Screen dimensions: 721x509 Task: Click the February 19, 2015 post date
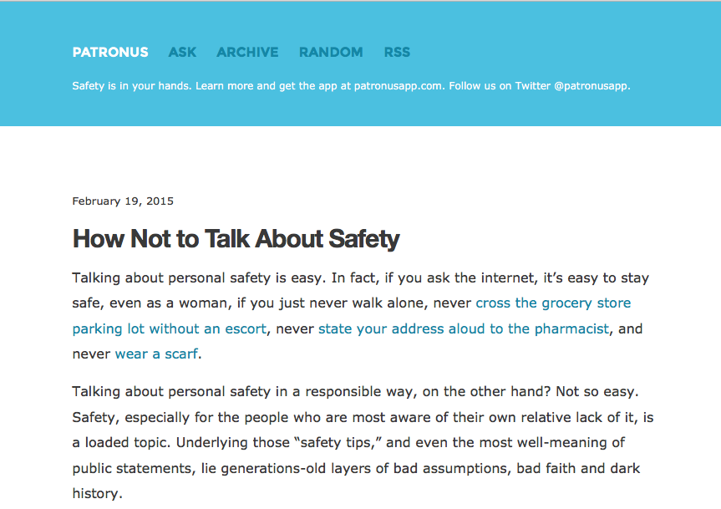[x=123, y=201]
